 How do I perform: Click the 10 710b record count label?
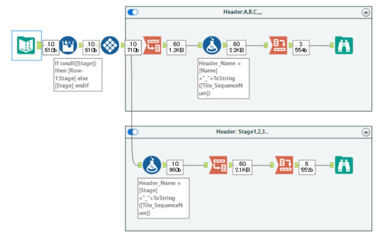pyautogui.click(x=132, y=45)
